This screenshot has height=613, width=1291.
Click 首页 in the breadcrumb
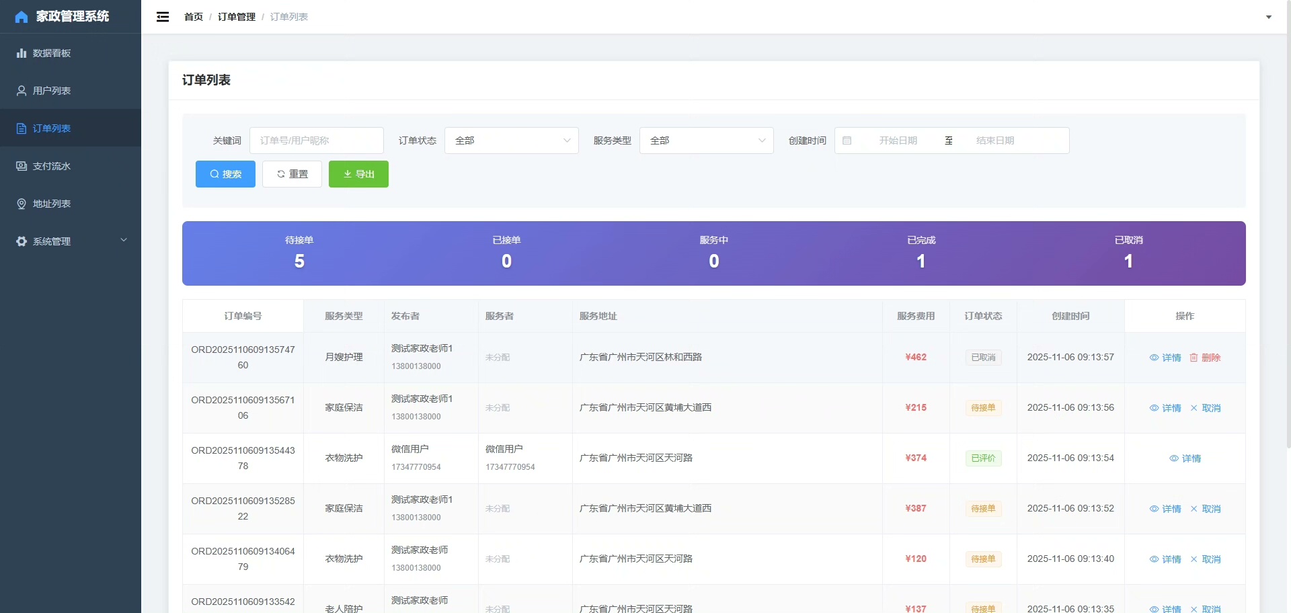tap(194, 17)
